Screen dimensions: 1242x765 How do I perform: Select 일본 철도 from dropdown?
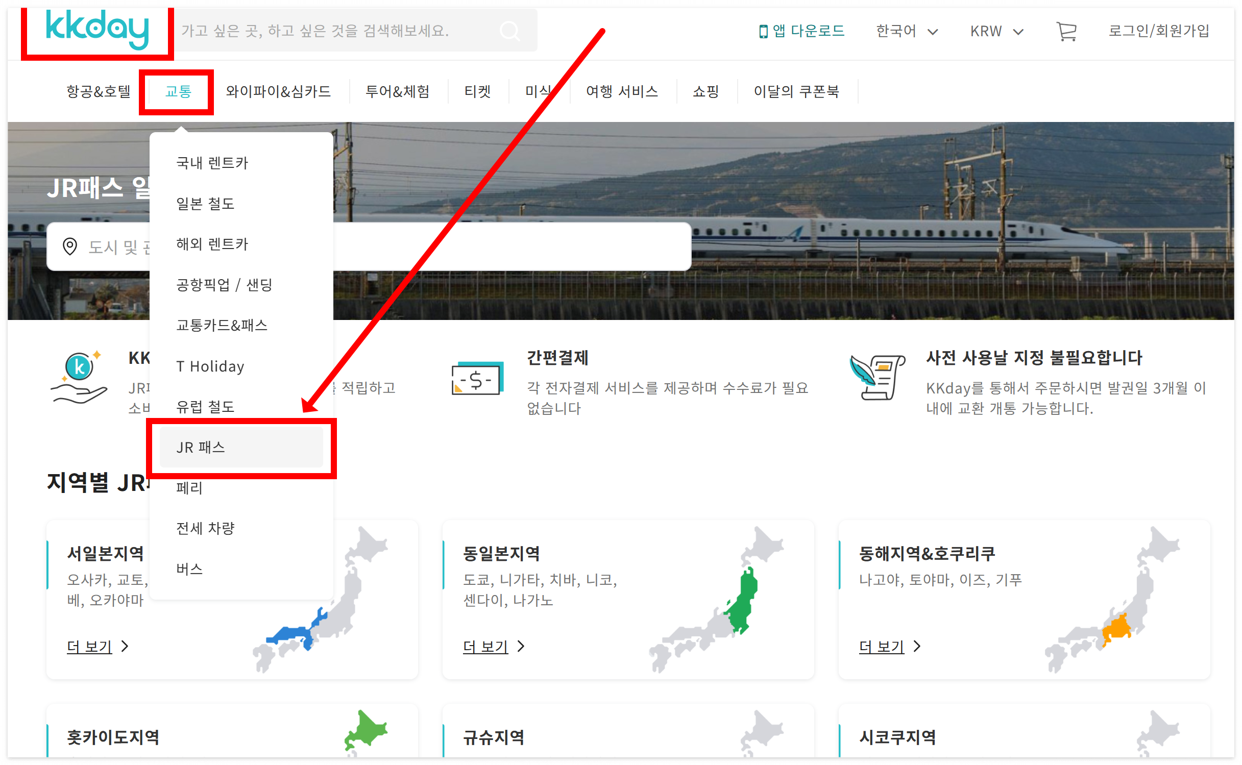241,204
